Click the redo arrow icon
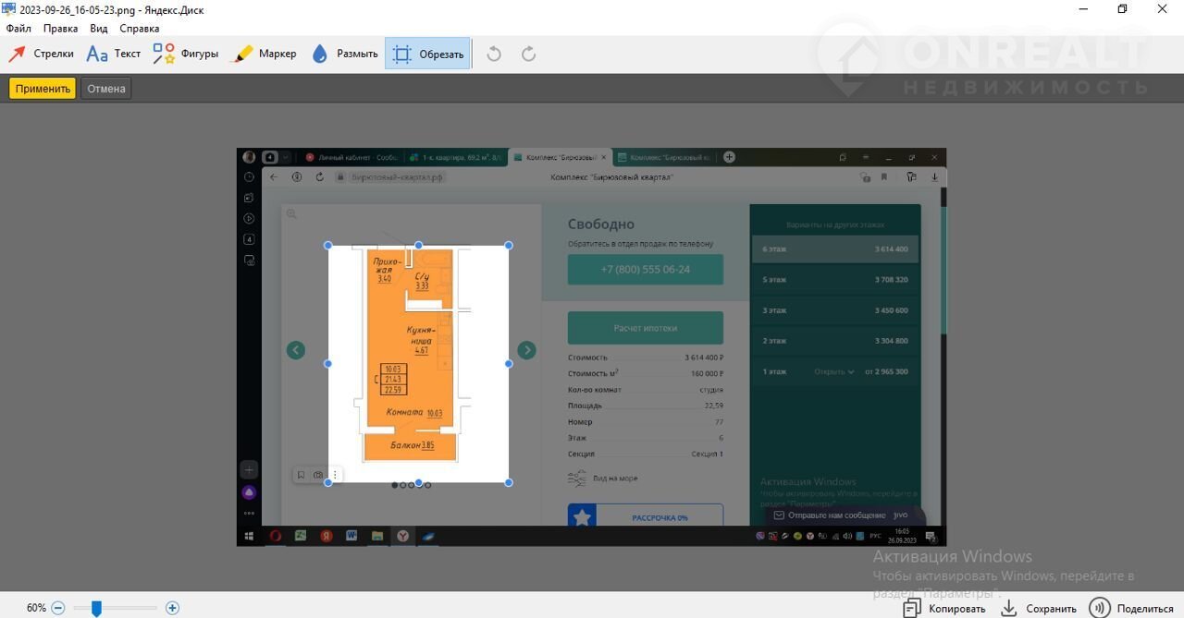Image resolution: width=1184 pixels, height=618 pixels. [x=528, y=54]
